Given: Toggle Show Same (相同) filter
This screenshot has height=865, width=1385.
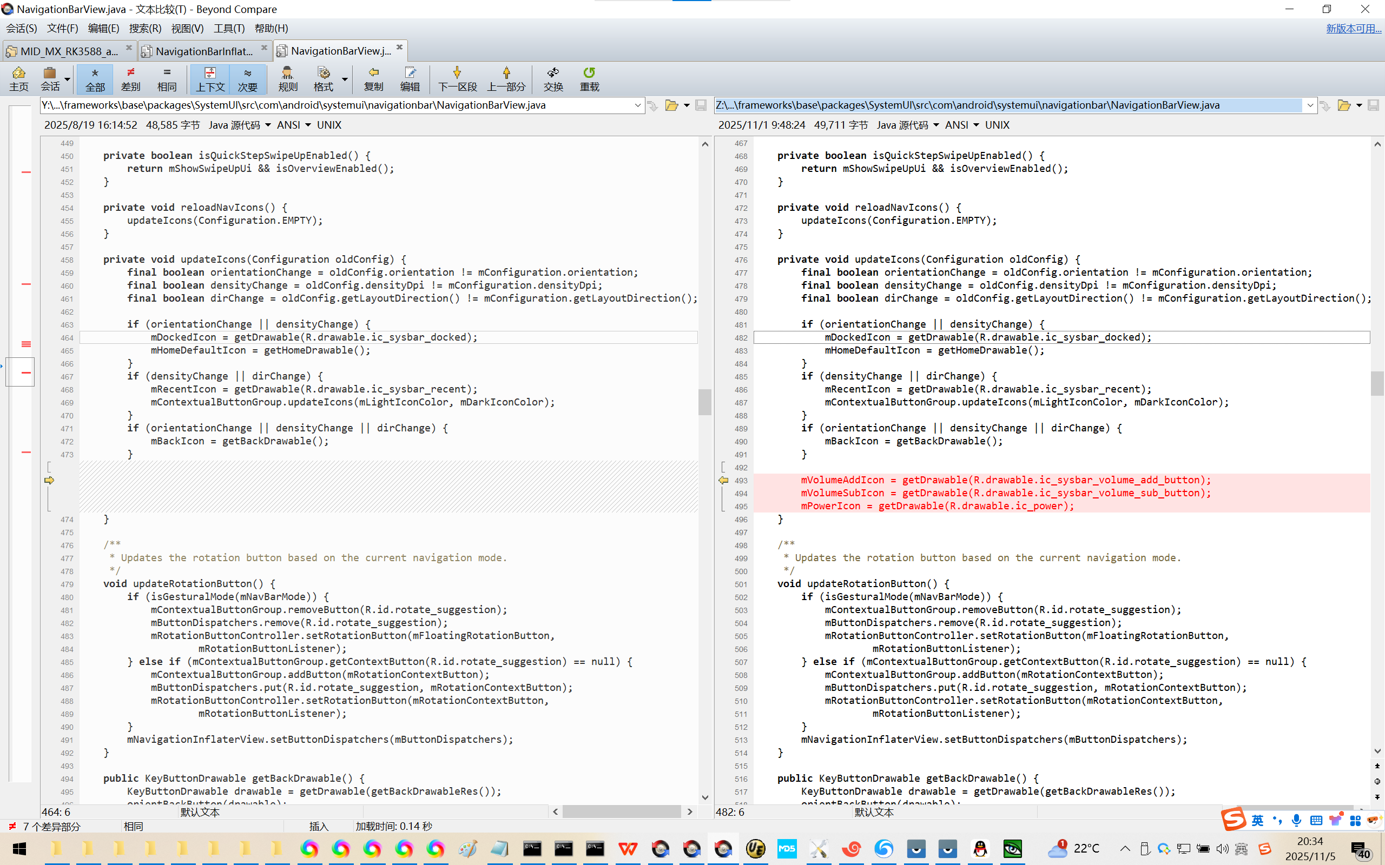Looking at the screenshot, I should [x=167, y=78].
